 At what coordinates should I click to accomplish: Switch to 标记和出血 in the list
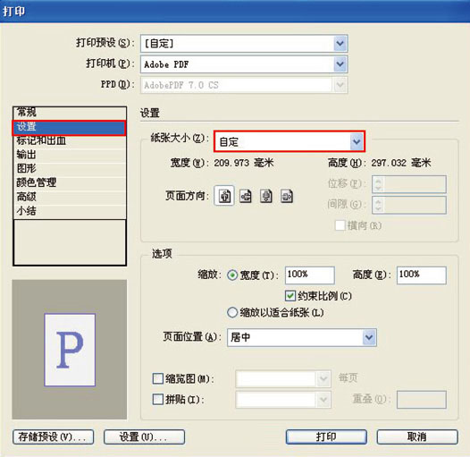pos(70,140)
